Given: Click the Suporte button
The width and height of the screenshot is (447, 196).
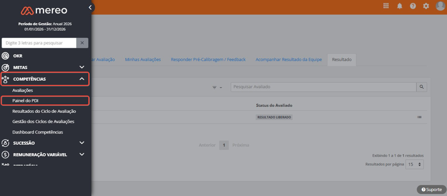Looking at the screenshot, I should click(x=431, y=189).
